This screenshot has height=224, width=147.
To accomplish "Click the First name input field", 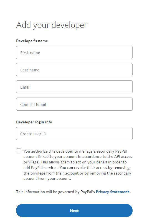I will pos(74,53).
